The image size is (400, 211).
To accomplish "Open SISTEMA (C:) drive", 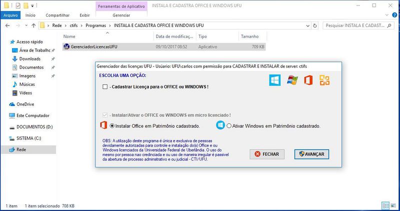I will [25, 138].
